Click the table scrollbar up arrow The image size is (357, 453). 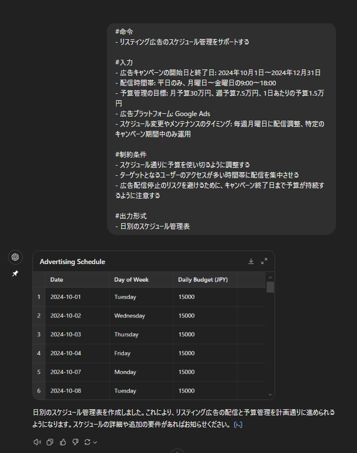tap(270, 277)
